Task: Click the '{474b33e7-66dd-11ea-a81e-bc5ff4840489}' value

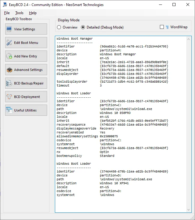Action: tap(134, 125)
